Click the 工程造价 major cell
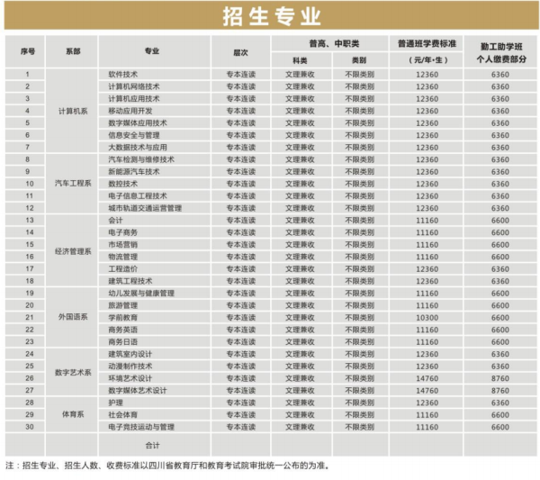The image size is (540, 480). 154,268
